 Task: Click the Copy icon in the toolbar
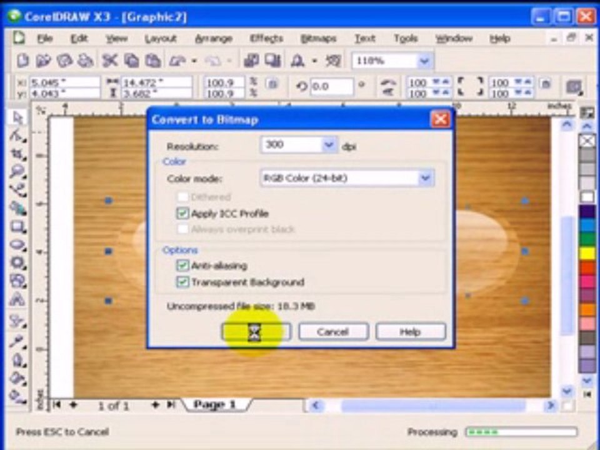(132, 61)
